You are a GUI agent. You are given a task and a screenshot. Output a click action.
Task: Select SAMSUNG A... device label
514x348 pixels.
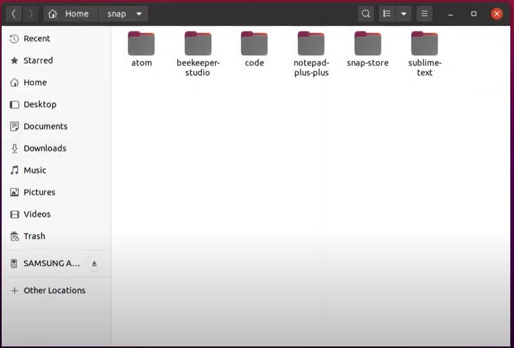coord(52,264)
